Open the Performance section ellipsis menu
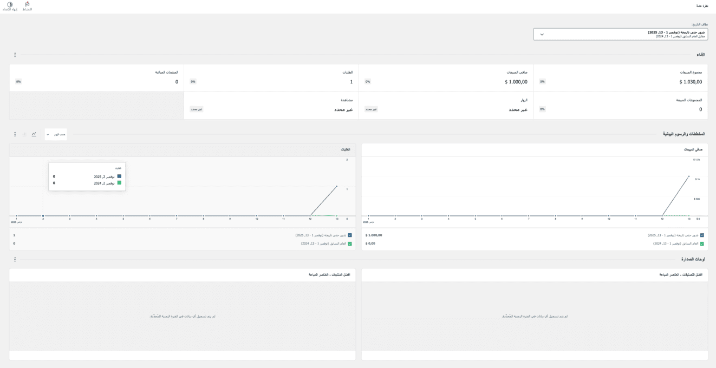 tap(15, 55)
